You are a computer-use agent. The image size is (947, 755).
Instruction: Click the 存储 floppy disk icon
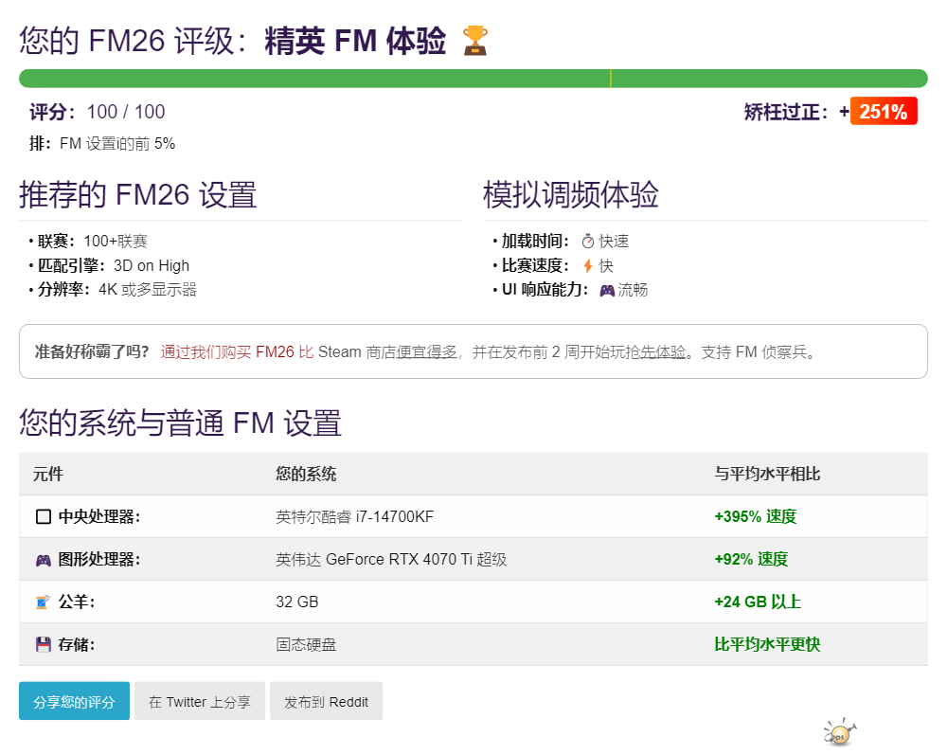(x=43, y=645)
